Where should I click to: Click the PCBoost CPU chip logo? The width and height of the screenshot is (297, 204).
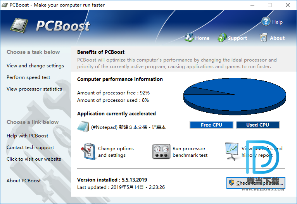tap(19, 26)
